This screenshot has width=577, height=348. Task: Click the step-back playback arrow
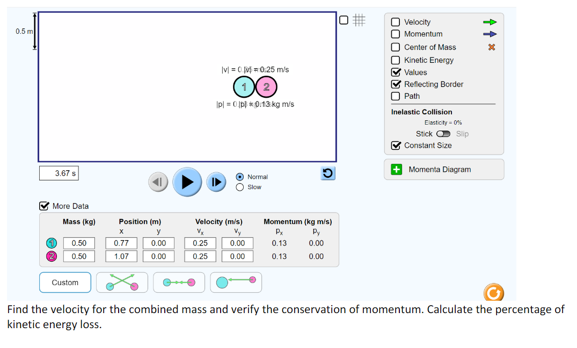tap(158, 182)
